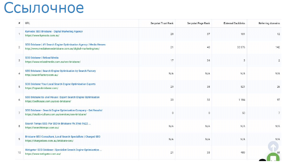Screen dimensions: 297x162
Task: Sort by External Backlinks column header
Action: [234, 23]
